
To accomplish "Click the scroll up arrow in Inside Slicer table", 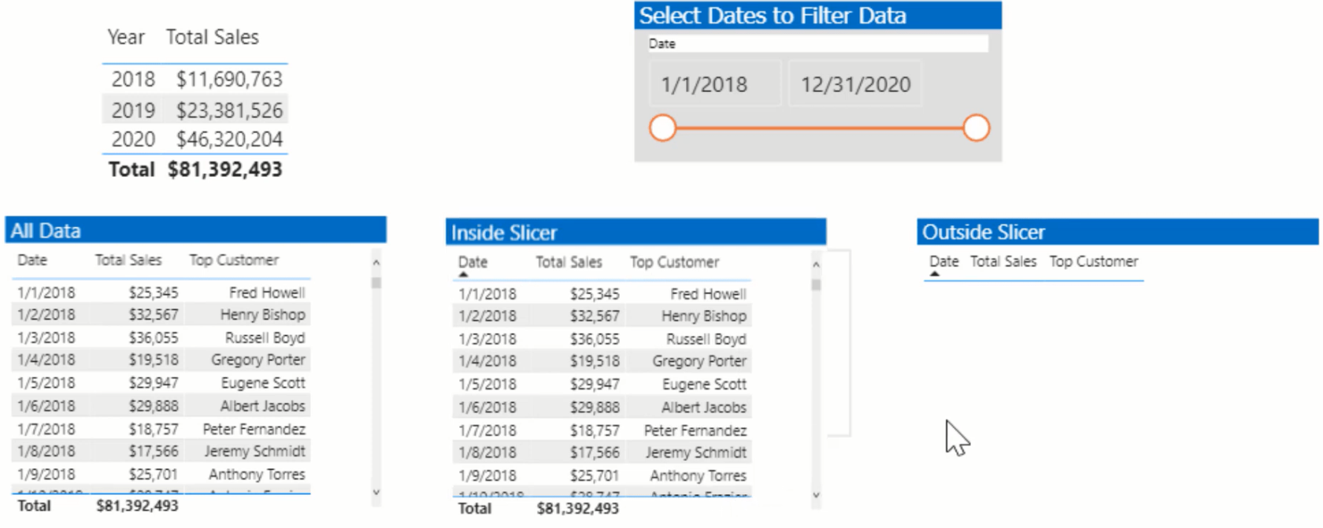I will 816,265.
